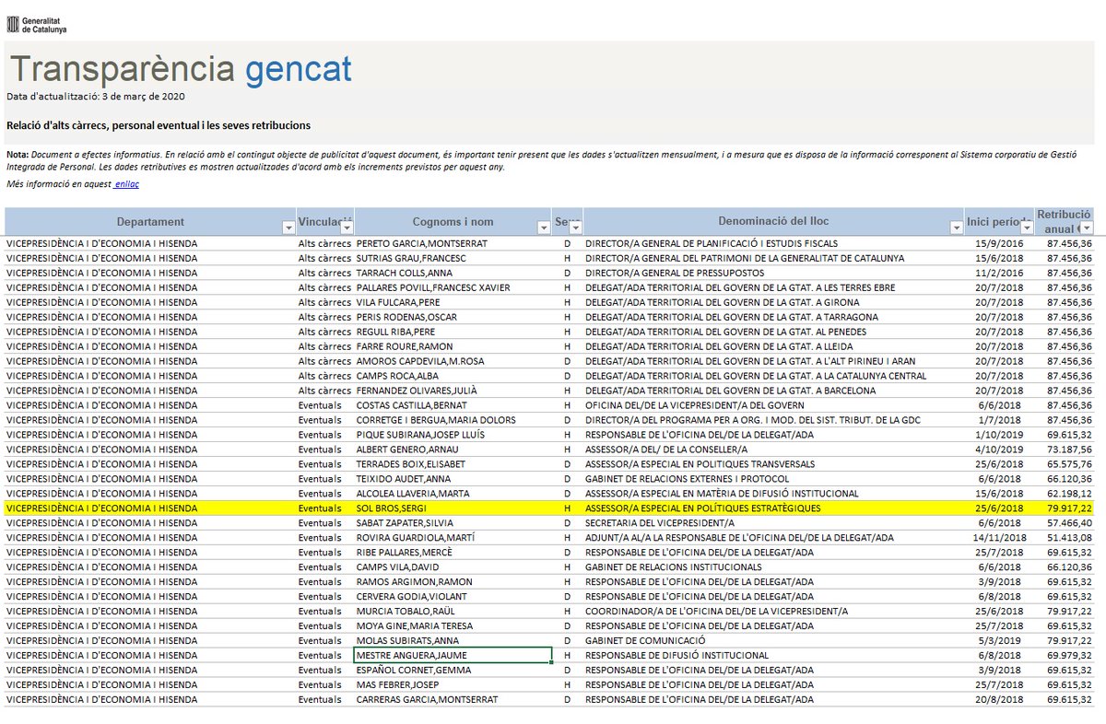Select salary cell 69.979,32

pos(1069,655)
